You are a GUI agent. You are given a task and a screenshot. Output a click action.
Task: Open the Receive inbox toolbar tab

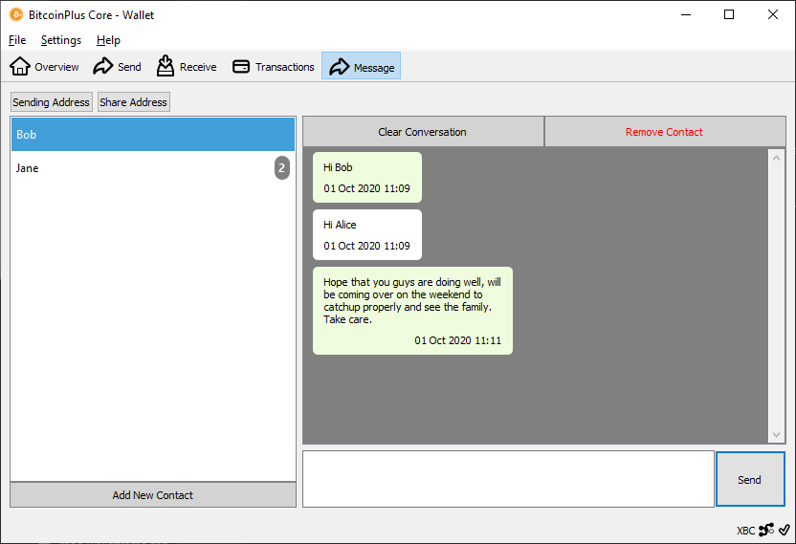(x=187, y=67)
